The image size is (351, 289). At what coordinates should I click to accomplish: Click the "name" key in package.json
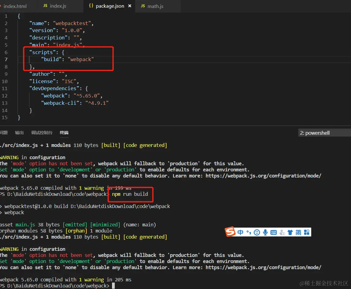click(38, 23)
